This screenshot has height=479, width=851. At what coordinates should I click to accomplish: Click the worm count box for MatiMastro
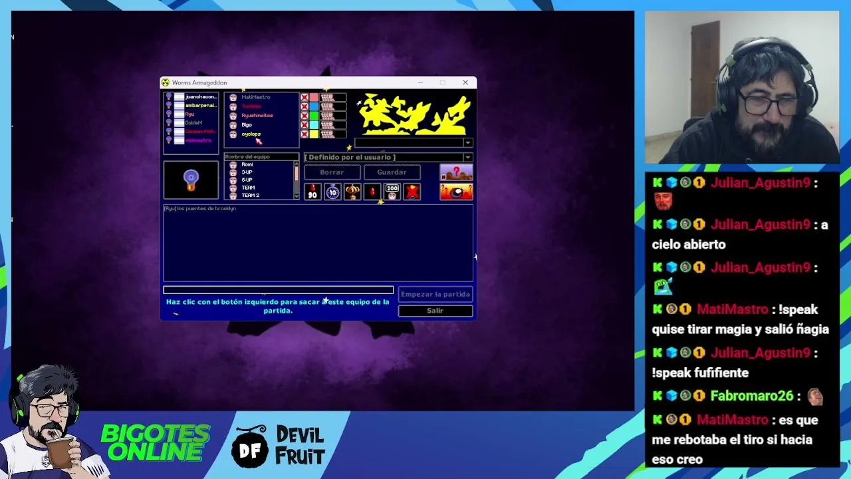[334, 97]
